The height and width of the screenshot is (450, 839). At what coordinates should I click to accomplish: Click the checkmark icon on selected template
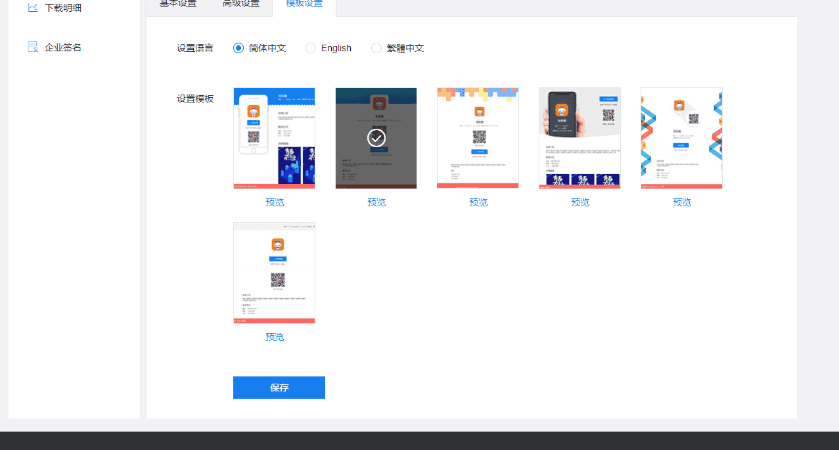[376, 138]
